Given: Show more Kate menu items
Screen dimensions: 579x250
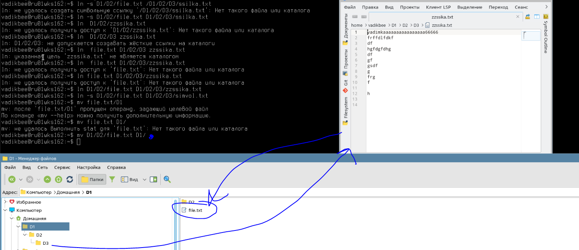Looking at the screenshot, I should (546, 7).
